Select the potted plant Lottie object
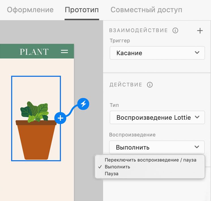This screenshot has height=201, width=211. [36, 119]
